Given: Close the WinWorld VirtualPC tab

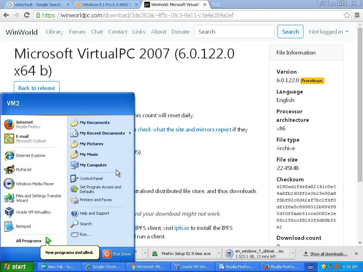Looking at the screenshot, I should click(x=205, y=5).
